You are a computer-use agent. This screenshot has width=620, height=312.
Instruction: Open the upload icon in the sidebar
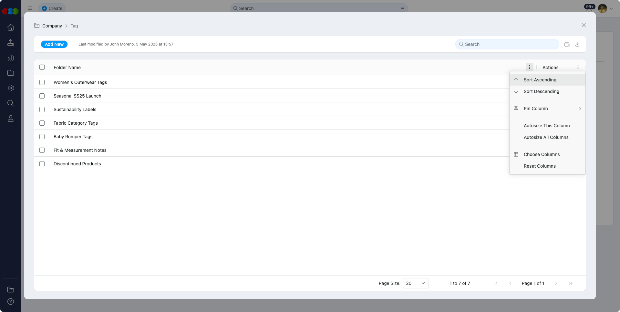[x=11, y=43]
